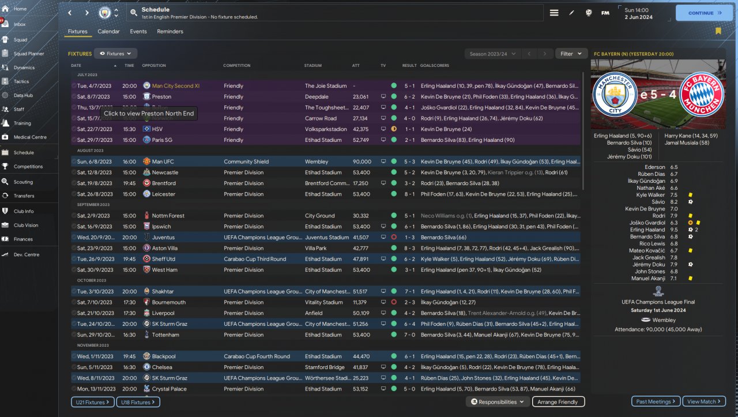Navigate back with the left arrow
Screen dimensions: 738x417
click(x=70, y=13)
